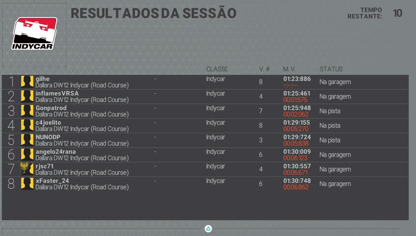The height and width of the screenshot is (236, 416).
Task: Select the M. V. column header
Action: [x=289, y=69]
